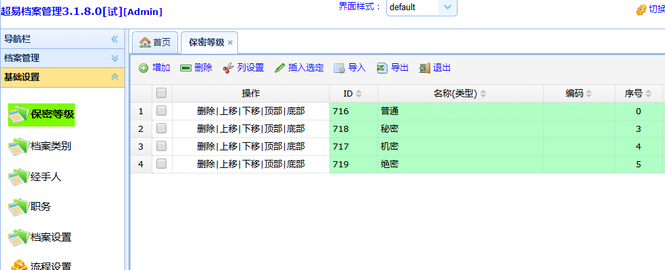Click the 切换 switch link

(x=657, y=10)
